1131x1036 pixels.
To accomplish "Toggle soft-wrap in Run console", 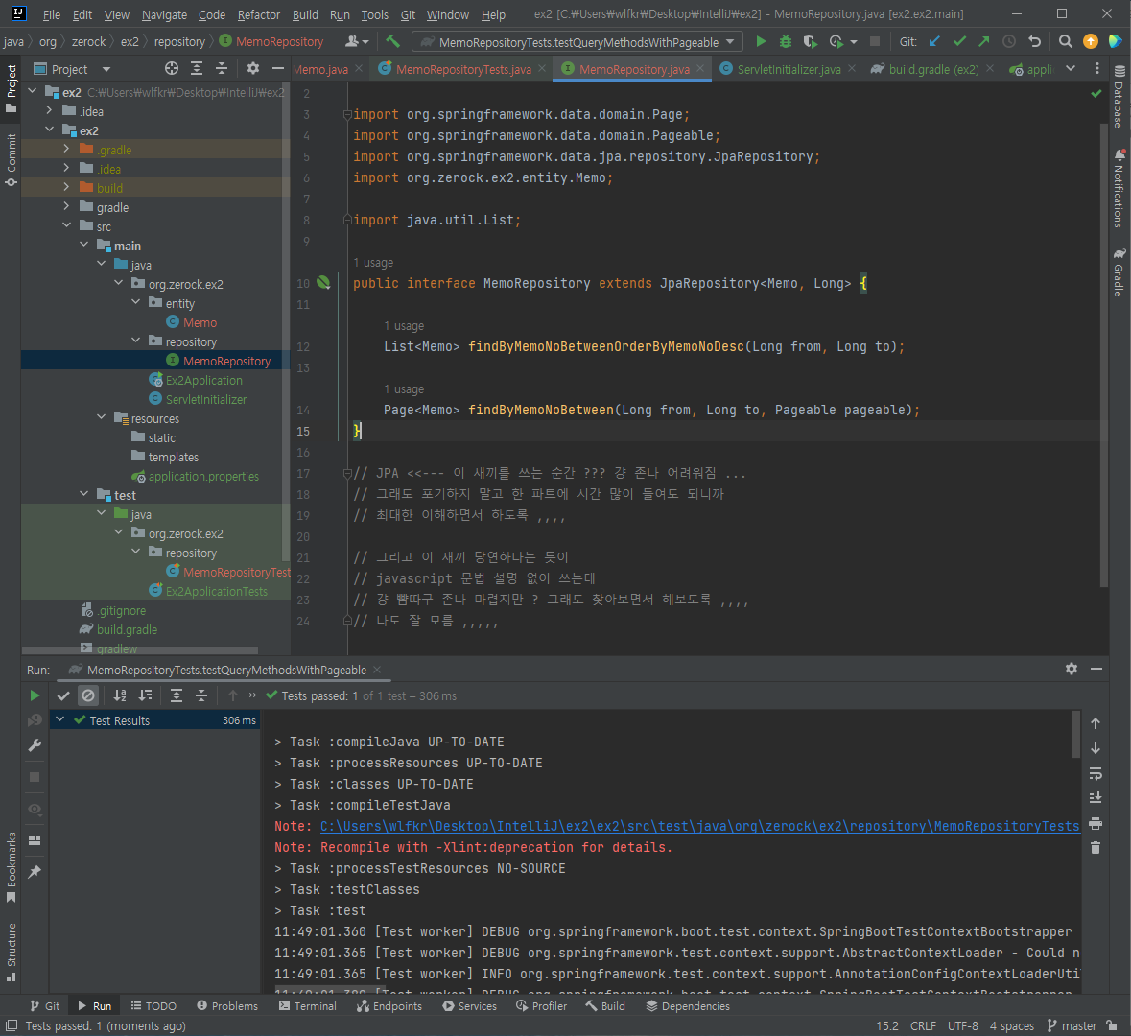I will click(1095, 773).
